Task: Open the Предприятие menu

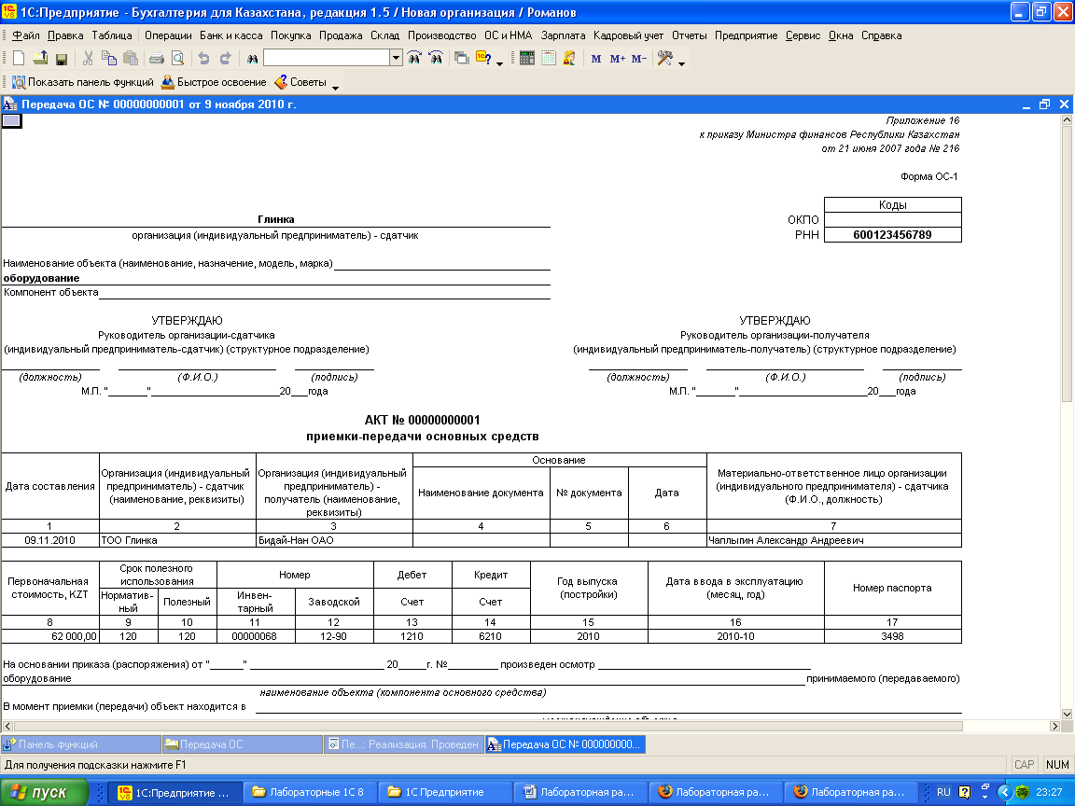Action: pos(746,35)
